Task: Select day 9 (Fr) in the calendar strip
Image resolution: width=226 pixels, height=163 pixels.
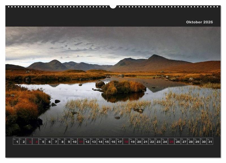Action: coord(68,141)
